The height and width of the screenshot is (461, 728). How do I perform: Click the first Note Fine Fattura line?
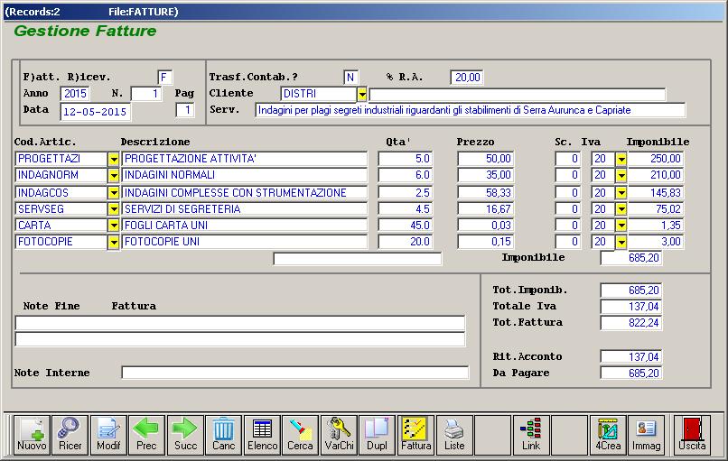[240, 323]
